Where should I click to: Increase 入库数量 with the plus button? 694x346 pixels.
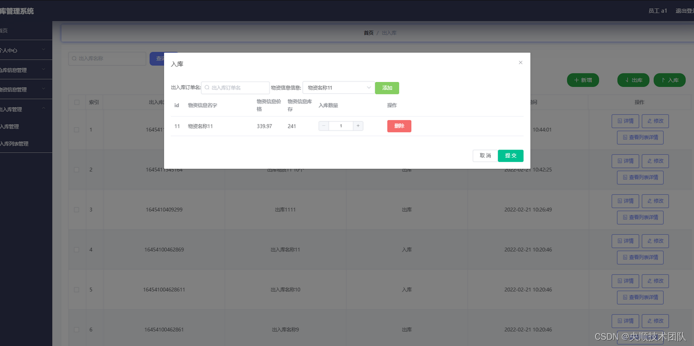(358, 126)
